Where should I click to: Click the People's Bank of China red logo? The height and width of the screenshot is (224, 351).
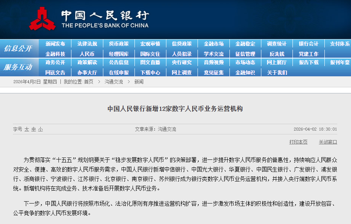(42, 19)
